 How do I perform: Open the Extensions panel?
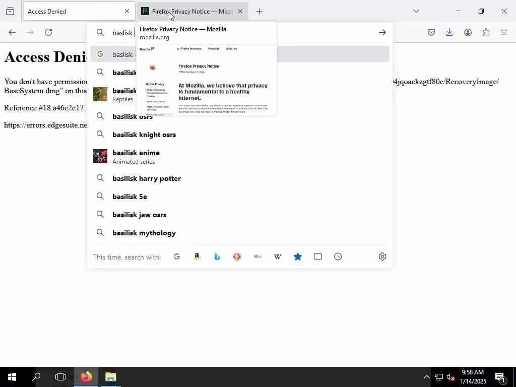click(486, 32)
